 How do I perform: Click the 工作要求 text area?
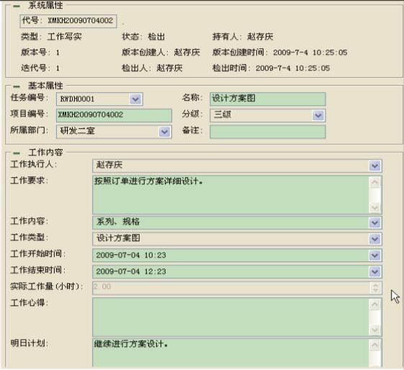230,195
